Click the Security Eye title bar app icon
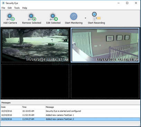 point(3,3)
